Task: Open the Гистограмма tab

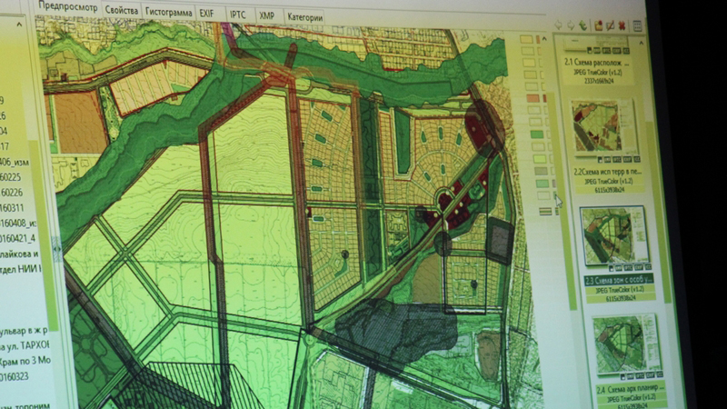Action: click(x=168, y=15)
